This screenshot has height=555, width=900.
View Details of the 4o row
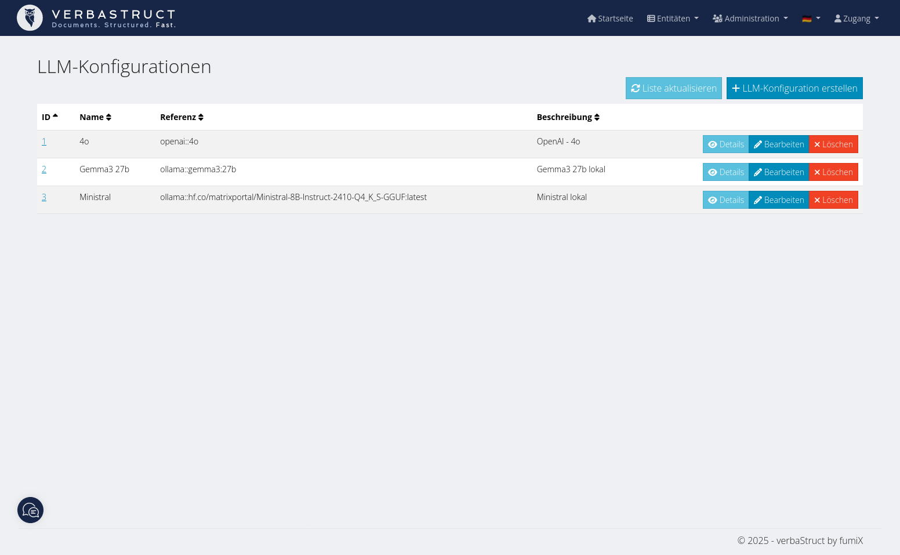(726, 144)
